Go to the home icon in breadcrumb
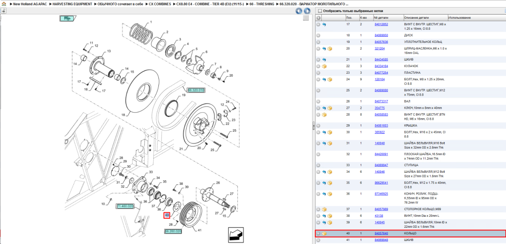The height and width of the screenshot is (244, 506). click(4, 4)
